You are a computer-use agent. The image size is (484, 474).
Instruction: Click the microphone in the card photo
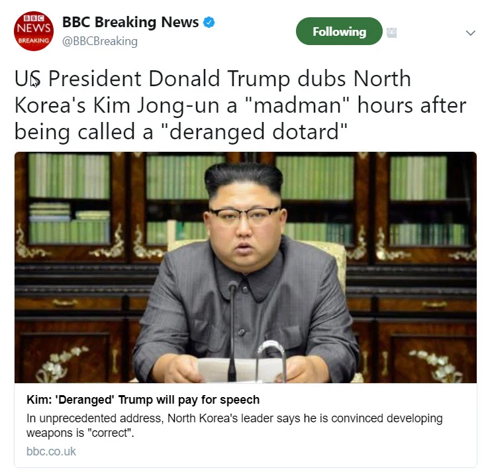coord(232,331)
